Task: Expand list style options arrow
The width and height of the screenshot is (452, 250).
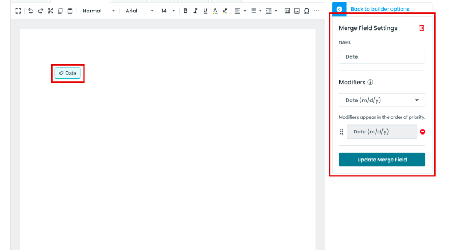Action: [x=260, y=11]
